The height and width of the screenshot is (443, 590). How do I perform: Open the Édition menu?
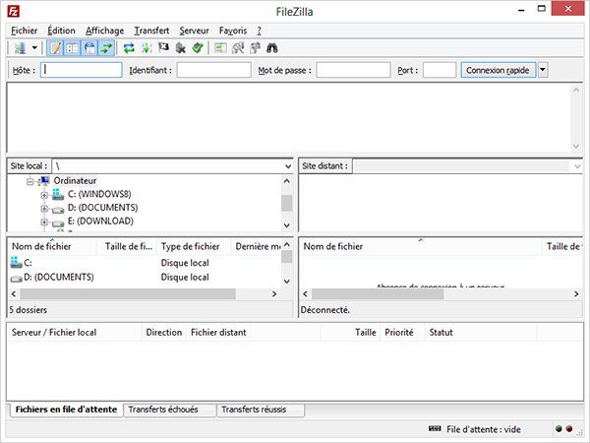[61, 31]
